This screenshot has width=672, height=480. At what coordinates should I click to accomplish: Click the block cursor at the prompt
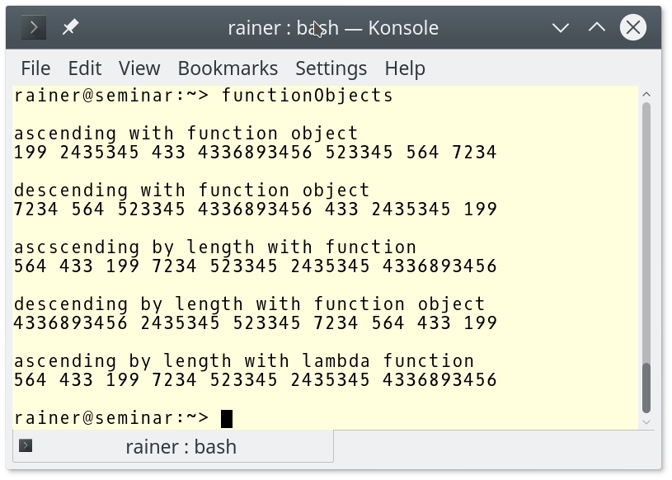227,418
